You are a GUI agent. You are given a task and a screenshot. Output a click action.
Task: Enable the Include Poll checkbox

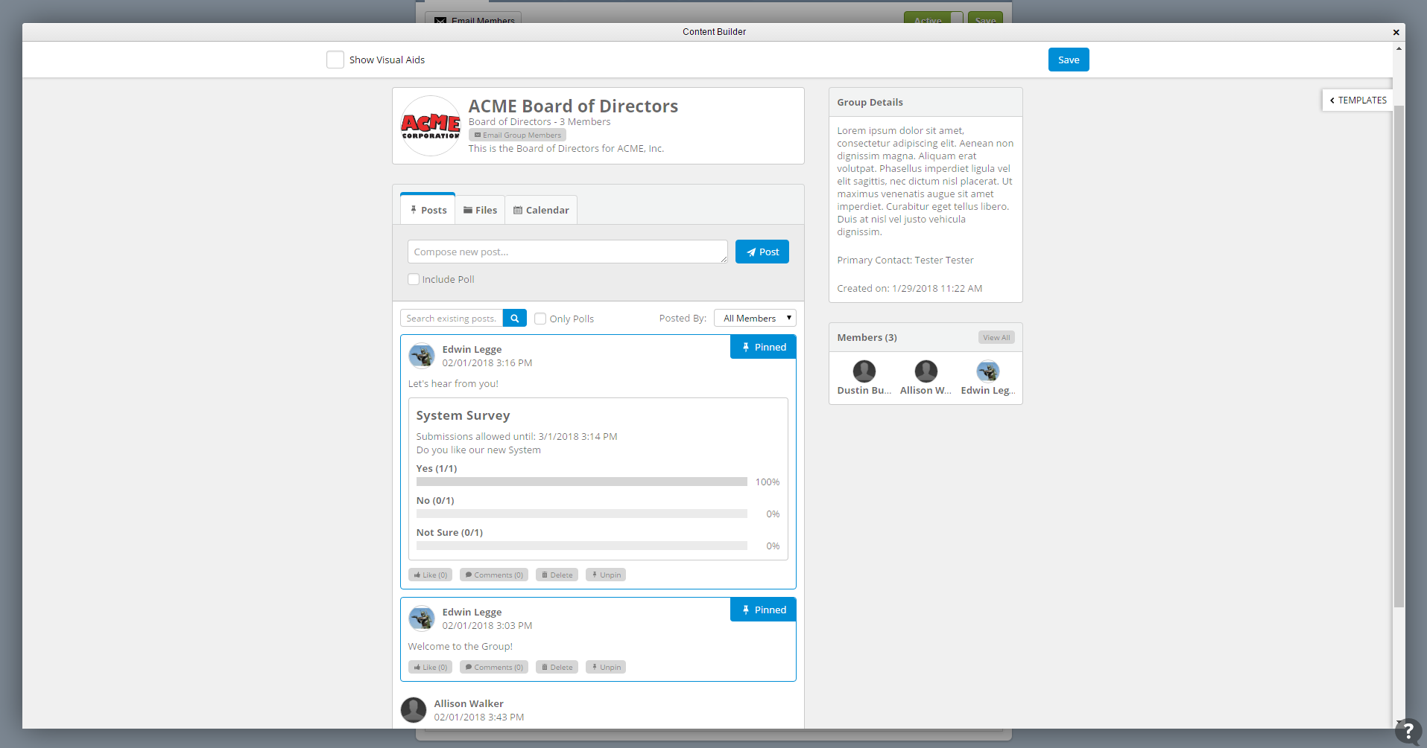[414, 279]
